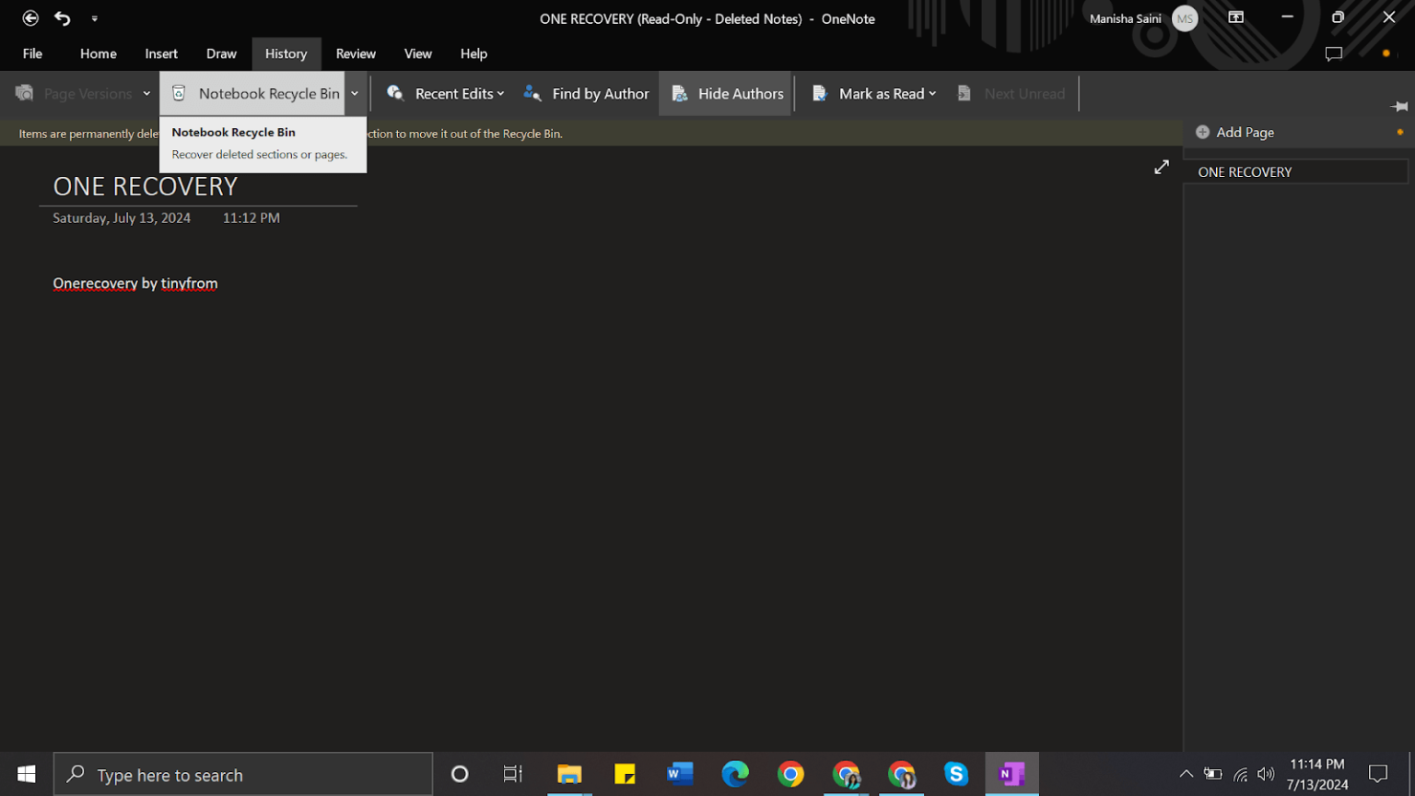Click Find by Author
This screenshot has height=796, width=1415.
point(586,93)
